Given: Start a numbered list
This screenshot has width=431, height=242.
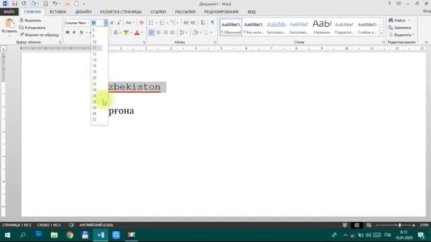Looking at the screenshot, I should 162,23.
